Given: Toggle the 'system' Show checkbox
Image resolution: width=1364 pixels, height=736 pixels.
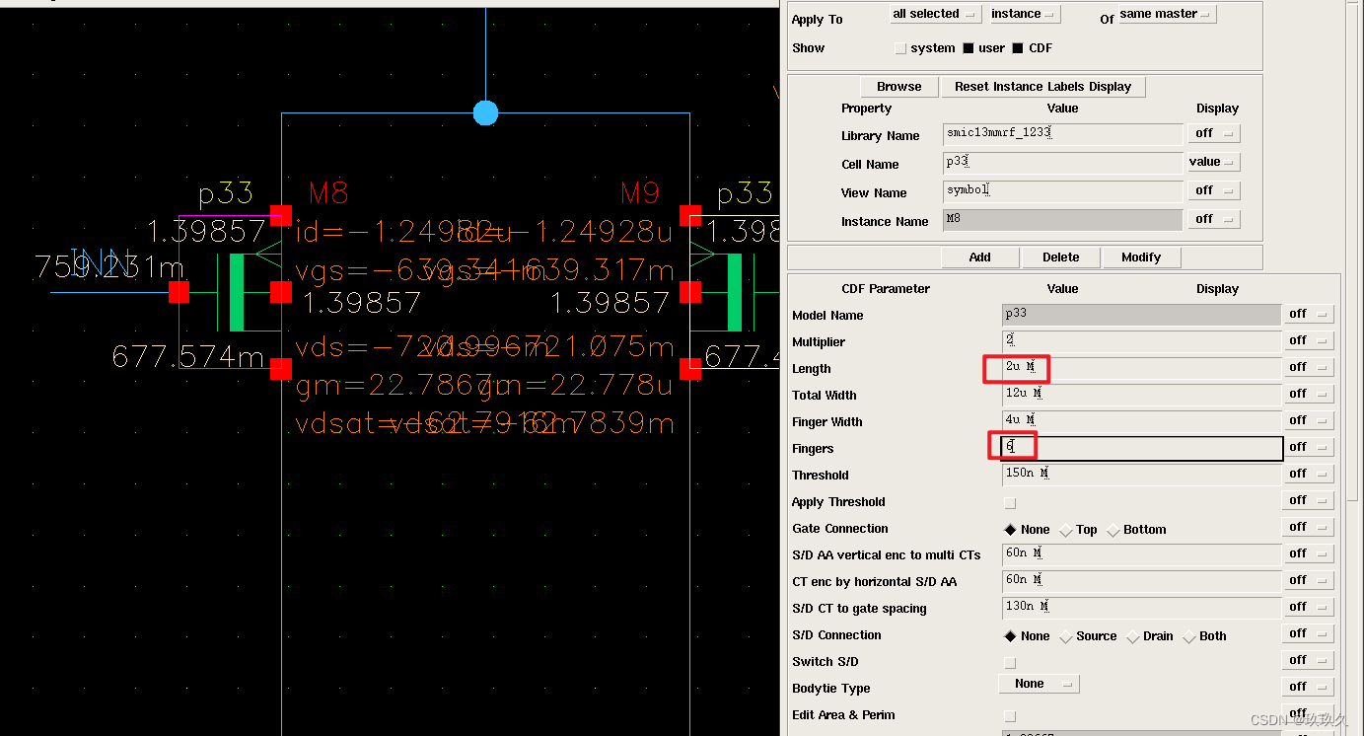Looking at the screenshot, I should pyautogui.click(x=899, y=48).
